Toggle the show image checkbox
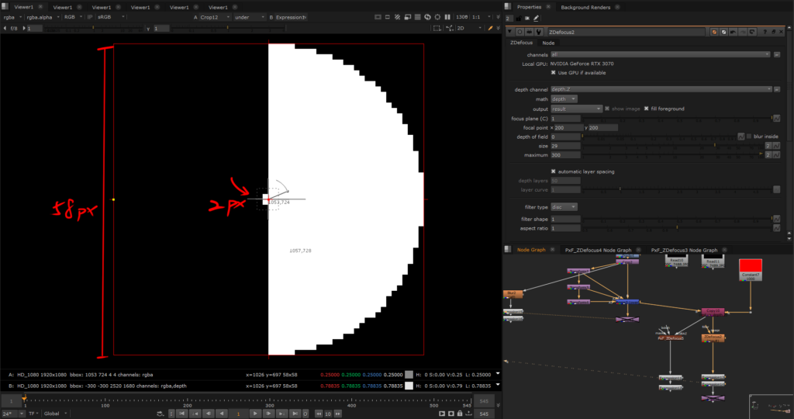The height and width of the screenshot is (419, 794). coord(606,109)
